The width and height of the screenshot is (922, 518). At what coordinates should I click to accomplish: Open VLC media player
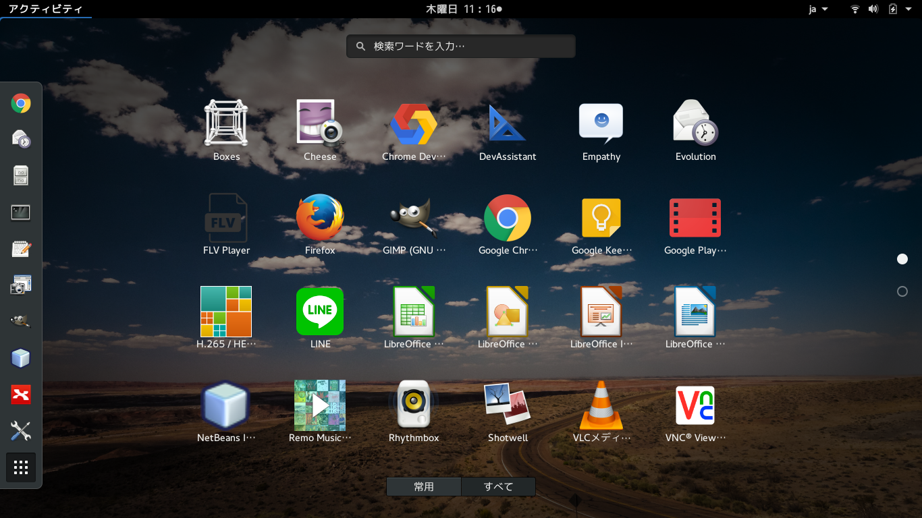[x=601, y=405]
